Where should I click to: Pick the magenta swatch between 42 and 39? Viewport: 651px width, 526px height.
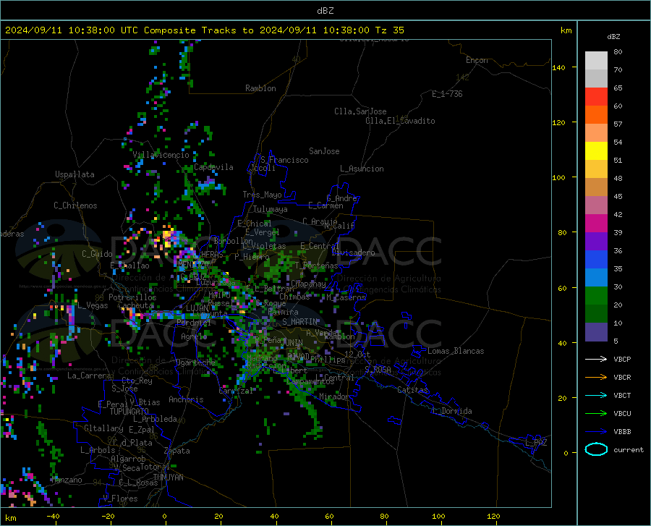tap(596, 224)
